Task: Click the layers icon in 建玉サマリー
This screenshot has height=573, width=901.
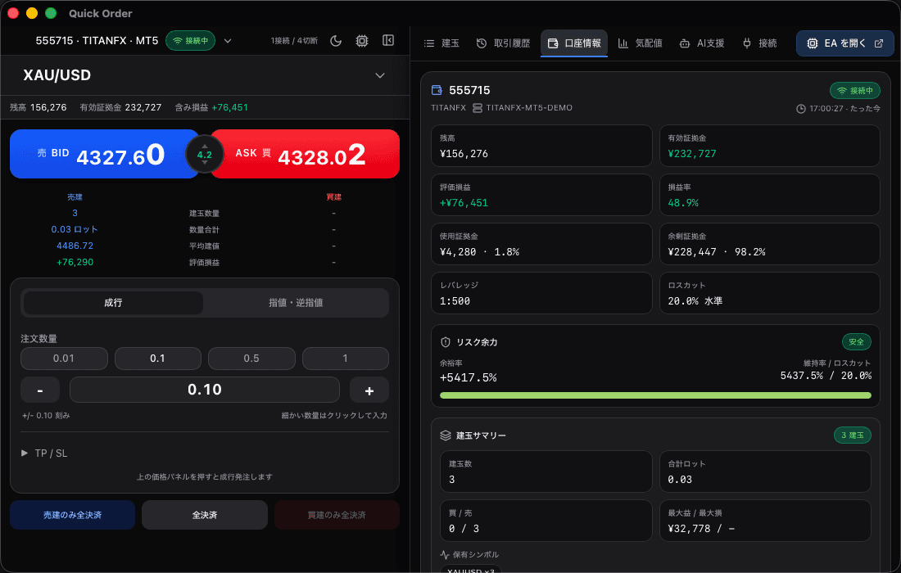Action: pyautogui.click(x=446, y=435)
